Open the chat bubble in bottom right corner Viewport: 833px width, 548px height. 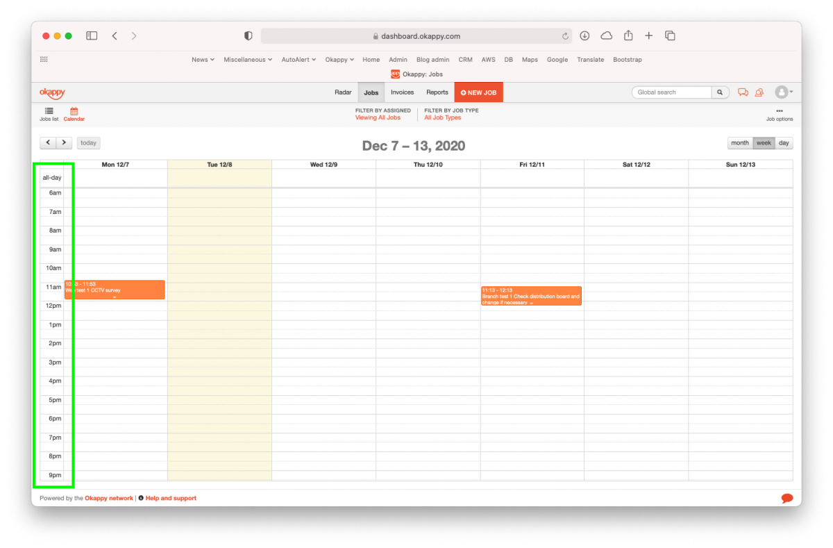(786, 498)
